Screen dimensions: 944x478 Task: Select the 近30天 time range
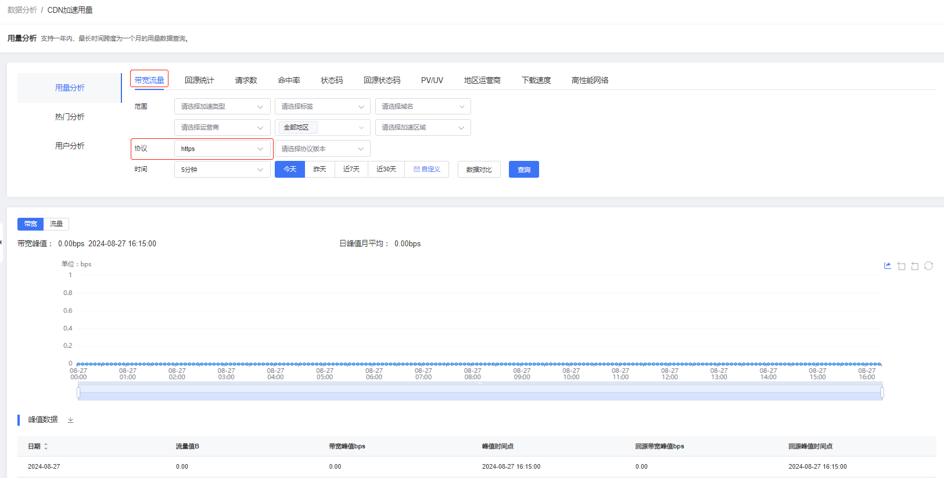[386, 169]
